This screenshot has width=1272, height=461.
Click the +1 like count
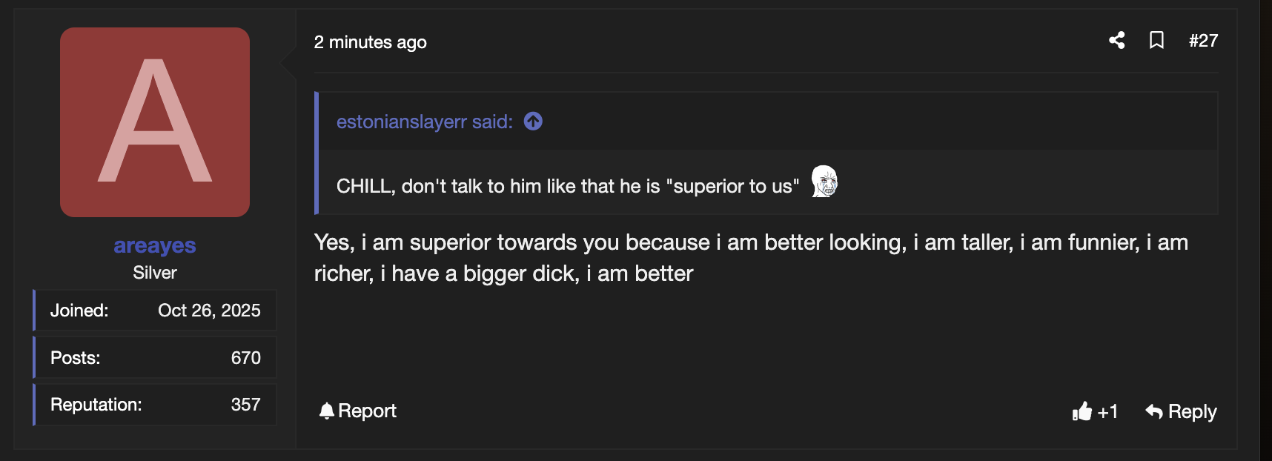[1107, 411]
